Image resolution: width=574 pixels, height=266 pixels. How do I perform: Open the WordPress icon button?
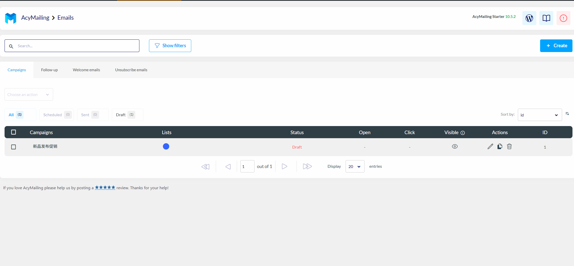pos(529,18)
